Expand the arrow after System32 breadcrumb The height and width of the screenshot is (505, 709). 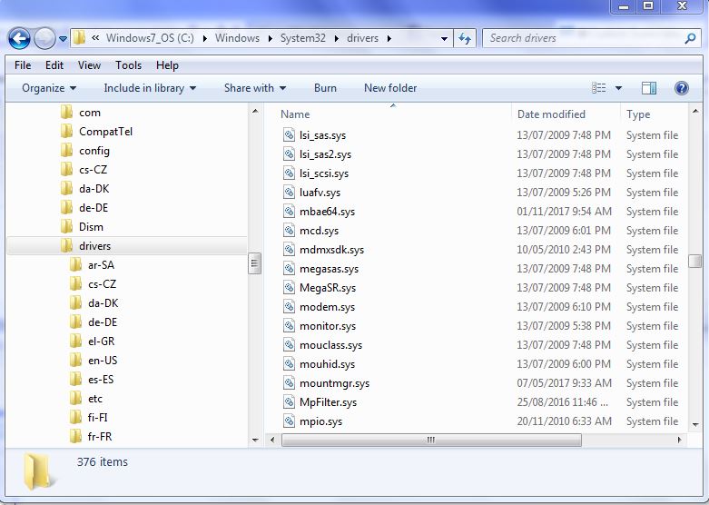(337, 38)
